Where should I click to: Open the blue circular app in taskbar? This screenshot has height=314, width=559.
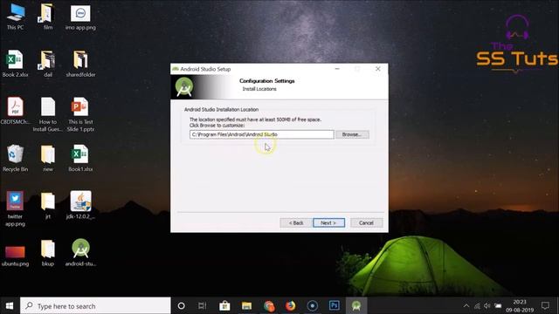[313, 306]
